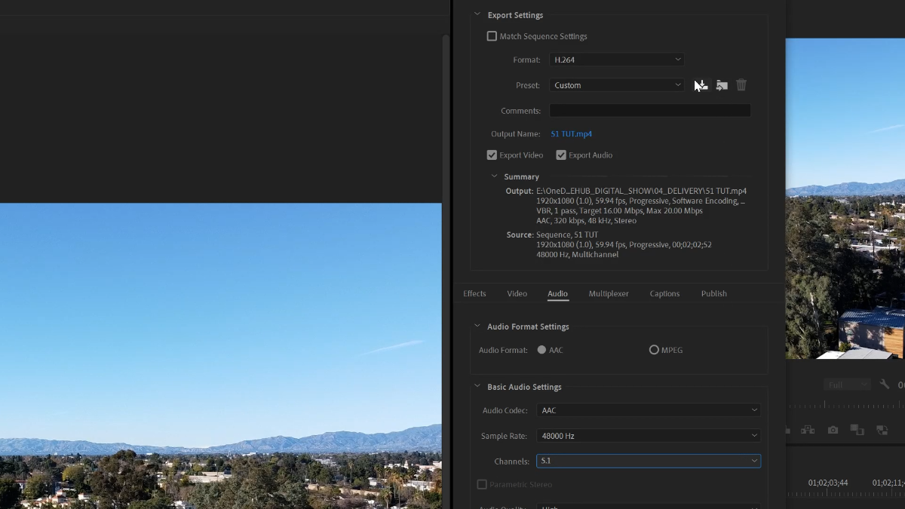
Task: Collapse the Summary section
Action: pos(495,176)
